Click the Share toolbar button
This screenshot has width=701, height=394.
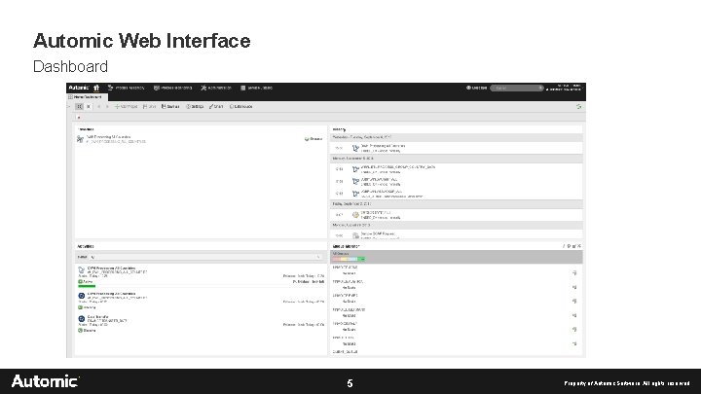216,107
